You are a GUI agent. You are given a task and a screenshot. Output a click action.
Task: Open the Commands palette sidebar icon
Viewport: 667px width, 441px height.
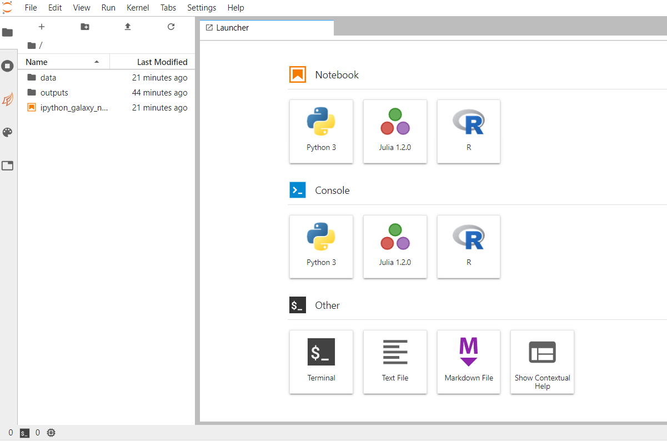pyautogui.click(x=7, y=132)
